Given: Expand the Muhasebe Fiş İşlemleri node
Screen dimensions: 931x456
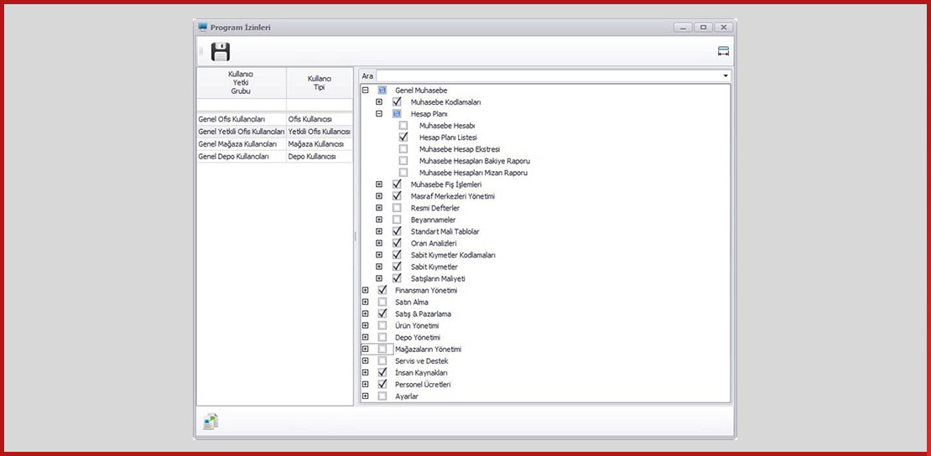Looking at the screenshot, I should [x=379, y=184].
